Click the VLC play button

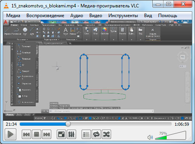10,134
